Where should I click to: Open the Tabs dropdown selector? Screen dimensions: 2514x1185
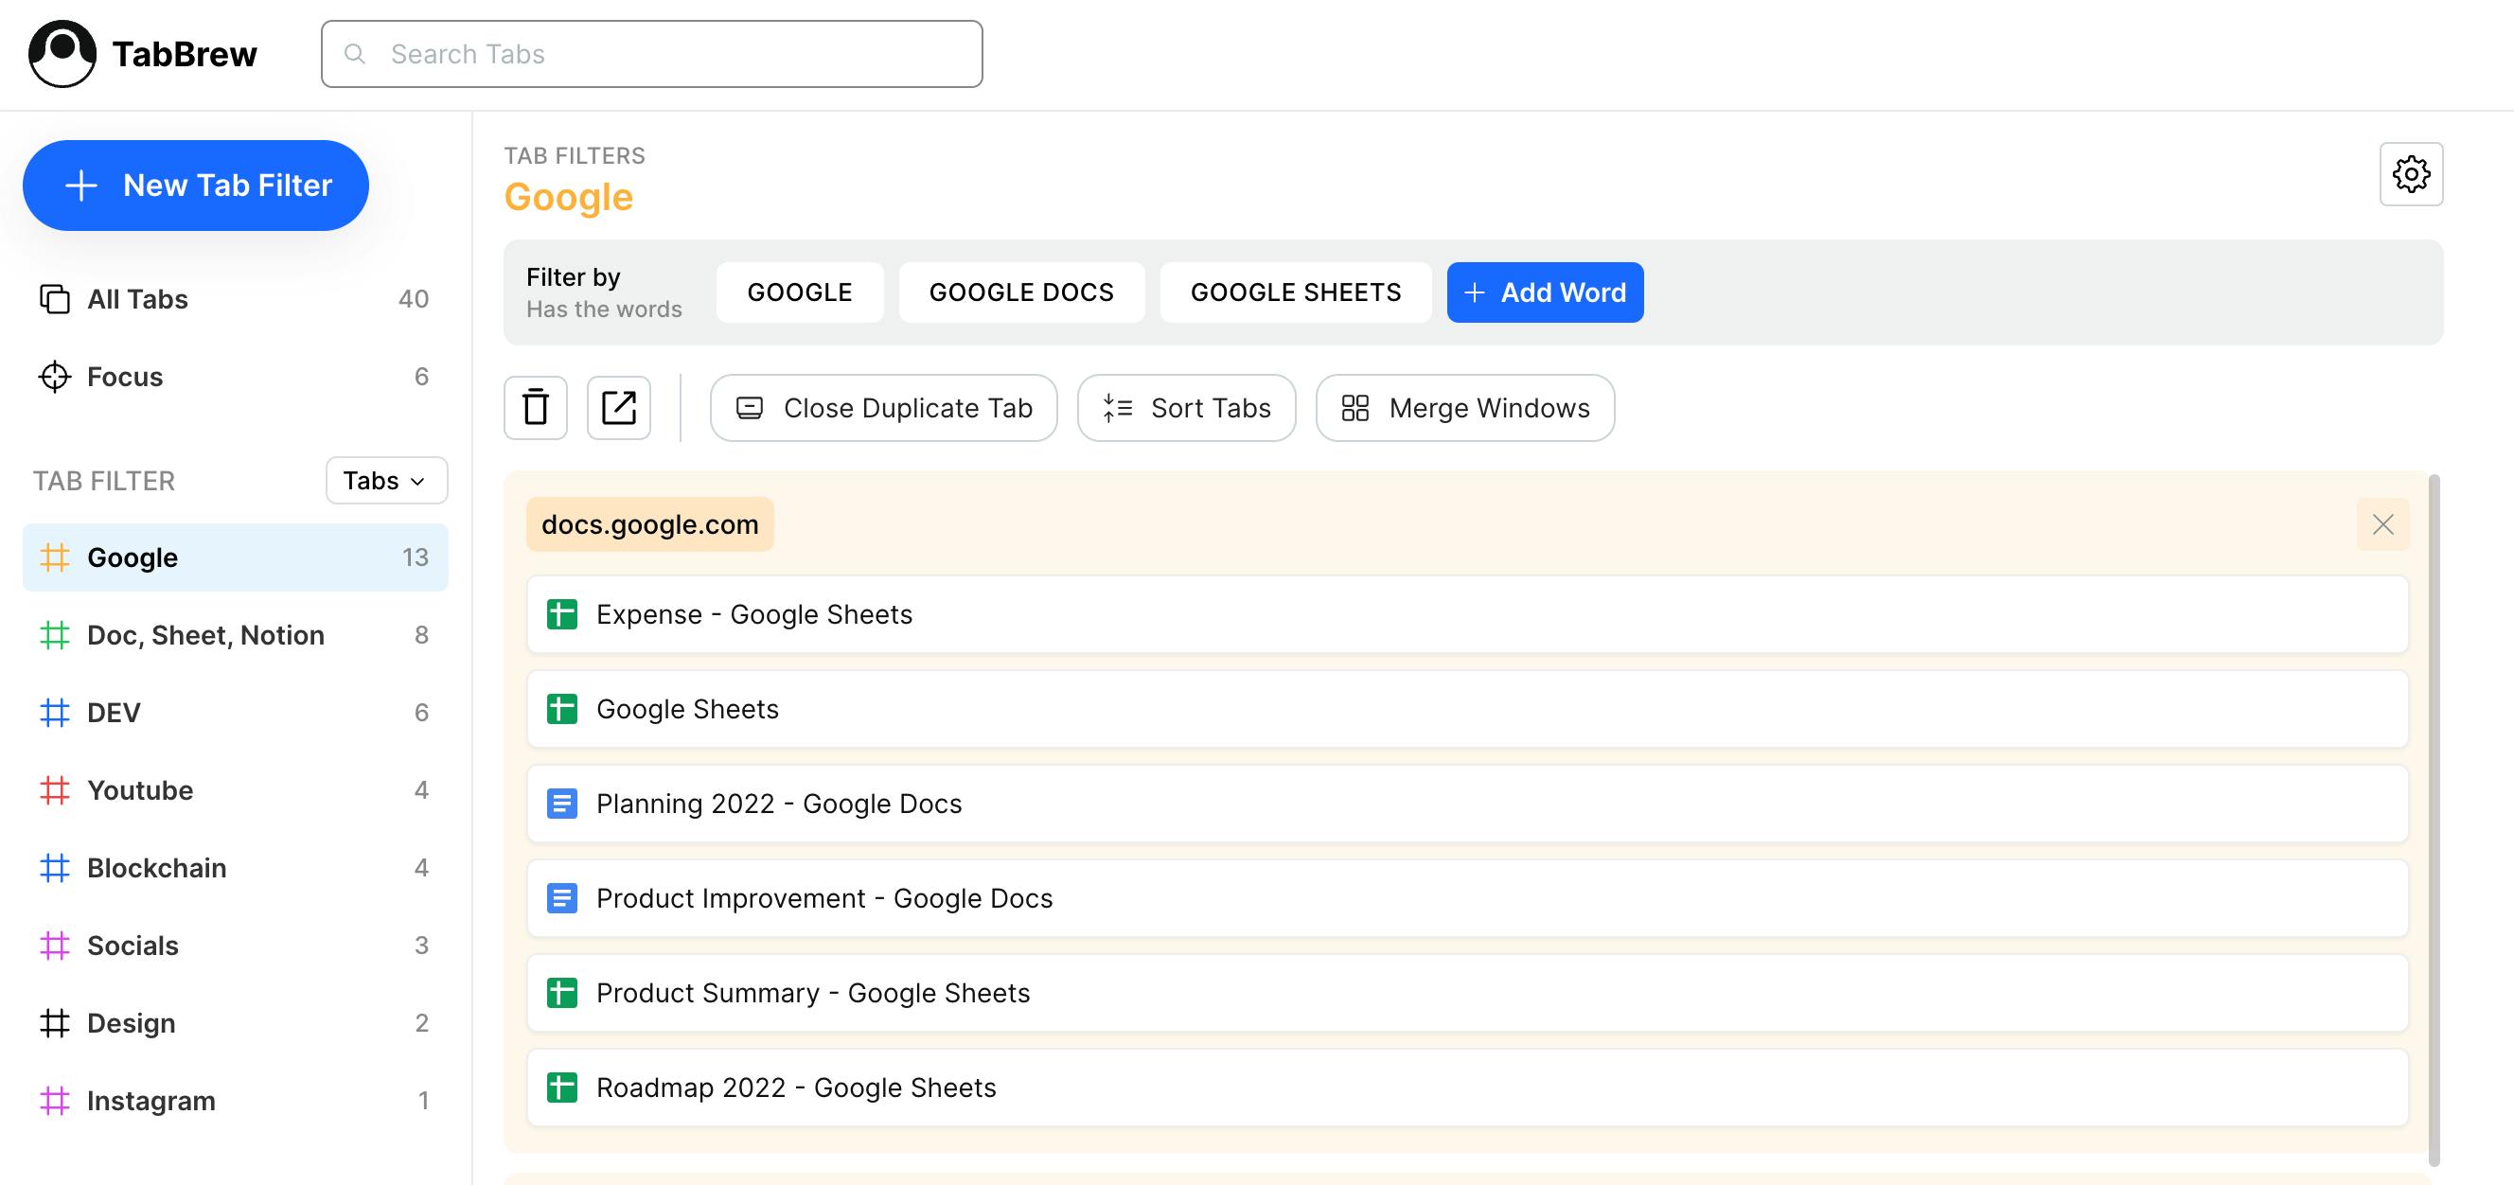tap(386, 480)
